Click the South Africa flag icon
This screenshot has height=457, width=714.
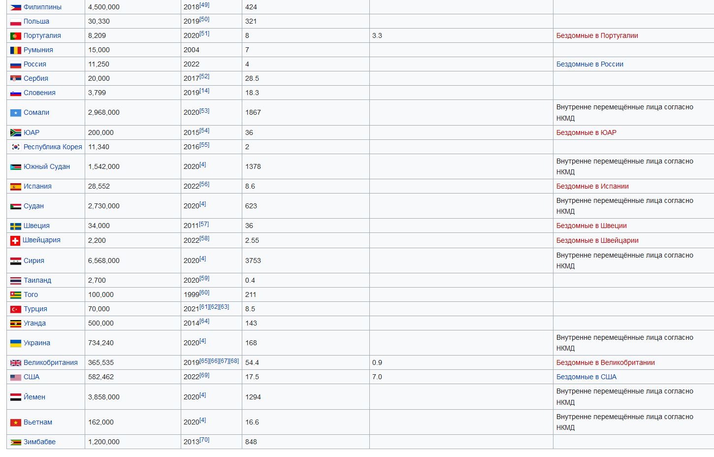(x=16, y=133)
